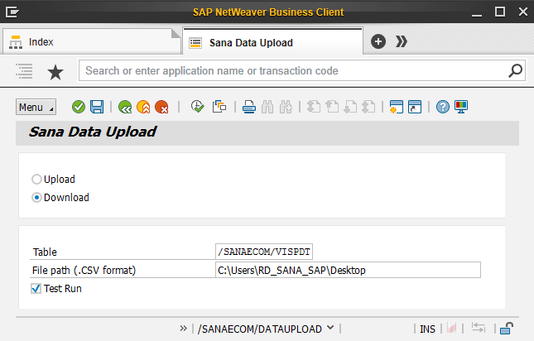Click the Generate Shortcut icon
This screenshot has width=534, height=341.
pos(415,107)
